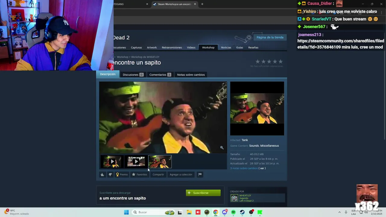
Task: Open Notas sobre cambios tab
Action: pos(191,75)
